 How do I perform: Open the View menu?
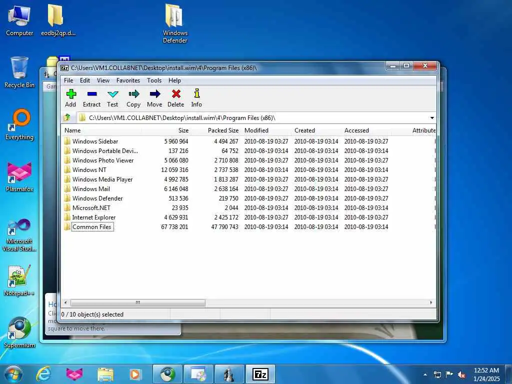click(103, 80)
